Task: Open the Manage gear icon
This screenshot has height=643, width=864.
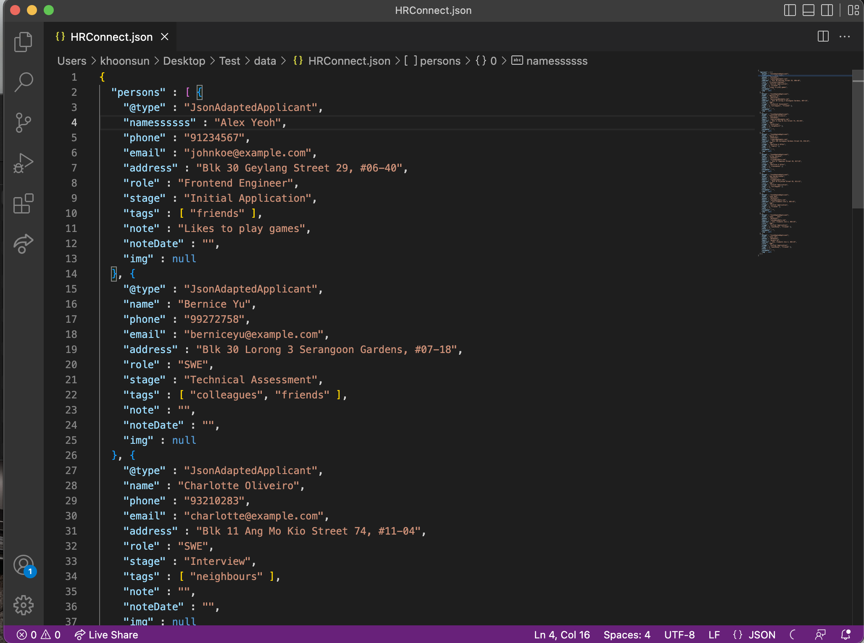Action: coord(23,605)
